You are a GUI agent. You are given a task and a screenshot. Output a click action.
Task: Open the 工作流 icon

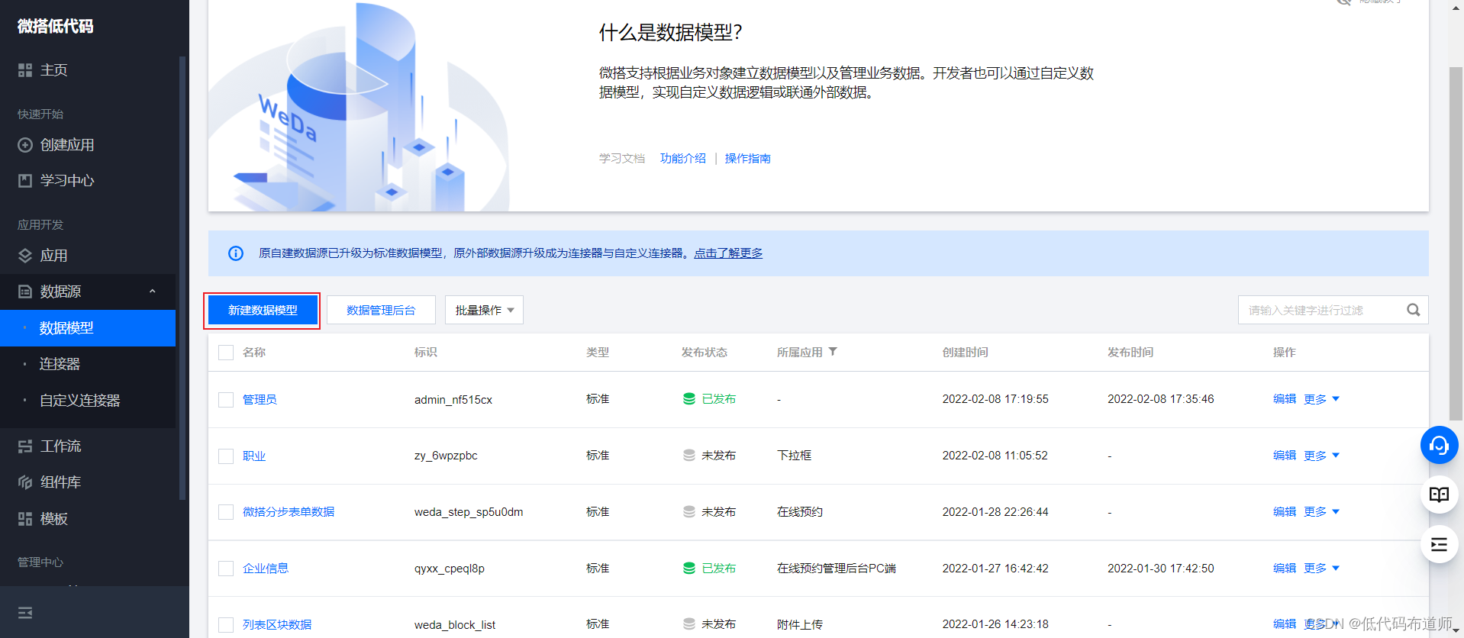click(x=25, y=446)
